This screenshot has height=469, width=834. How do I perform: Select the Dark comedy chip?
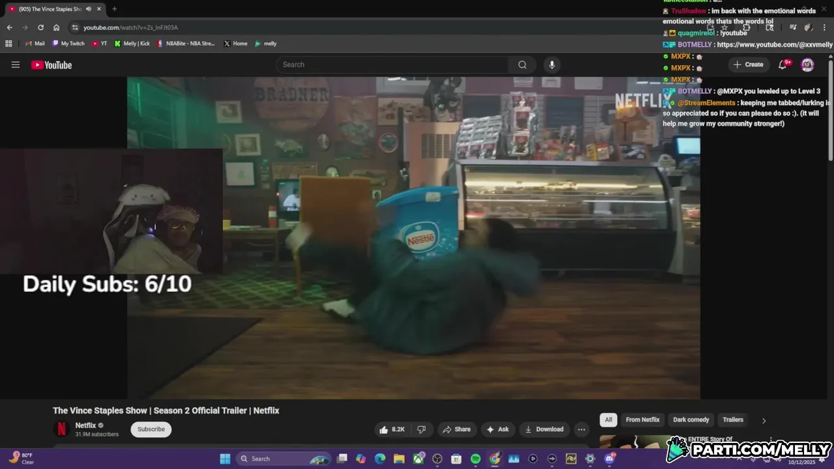click(691, 419)
